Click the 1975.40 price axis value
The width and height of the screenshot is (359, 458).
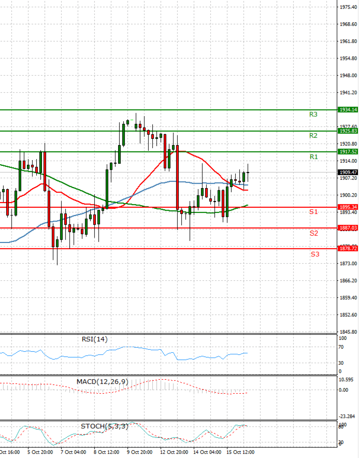point(348,7)
